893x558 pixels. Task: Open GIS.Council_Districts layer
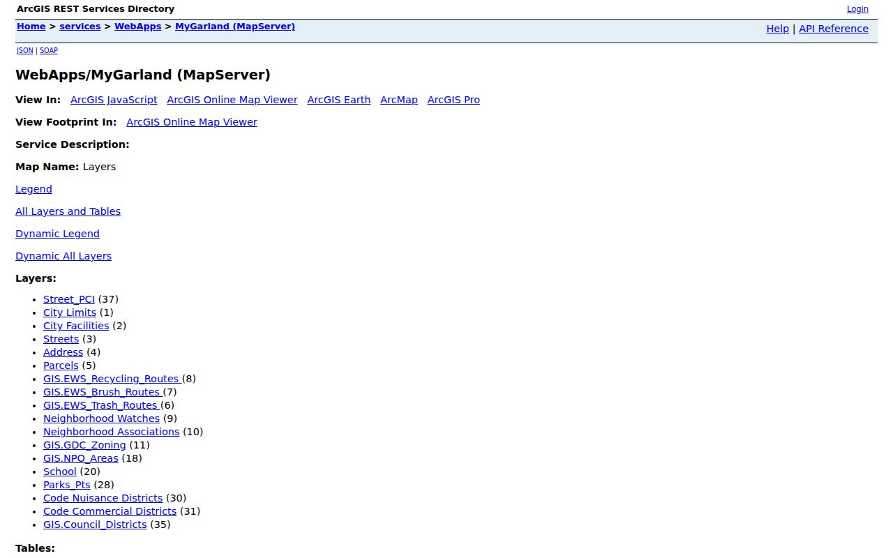click(95, 525)
